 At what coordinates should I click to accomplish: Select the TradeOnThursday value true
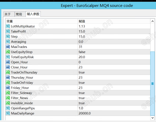pos(82,72)
